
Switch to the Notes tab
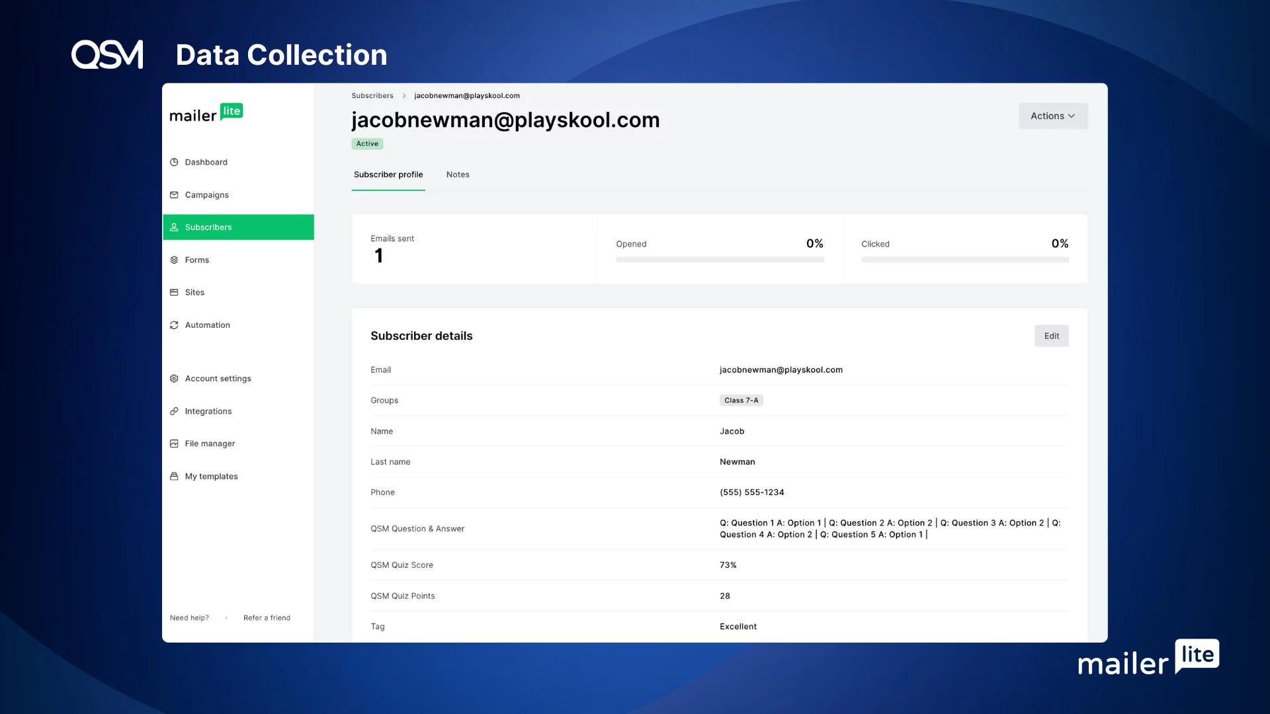[x=458, y=175]
